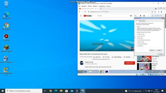The image size is (166, 93).
Task: Select Buffer overflow option
Action: click(x=141, y=34)
